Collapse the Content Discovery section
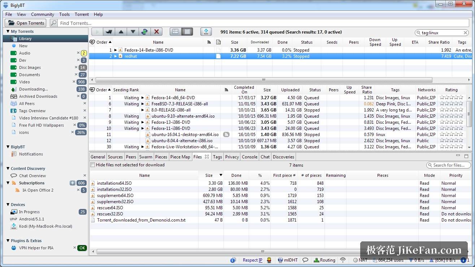Screen dimensions: 475x267 coord(8,168)
